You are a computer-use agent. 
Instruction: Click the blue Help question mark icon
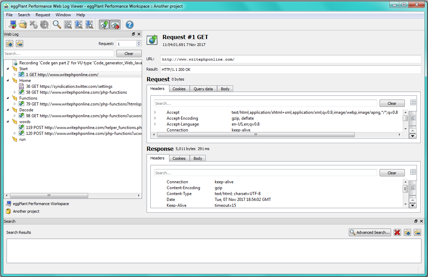pyautogui.click(x=130, y=25)
